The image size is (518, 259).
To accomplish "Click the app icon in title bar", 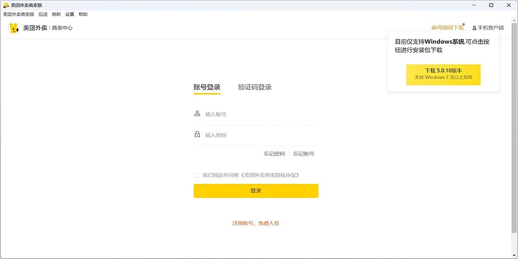I will [x=6, y=5].
